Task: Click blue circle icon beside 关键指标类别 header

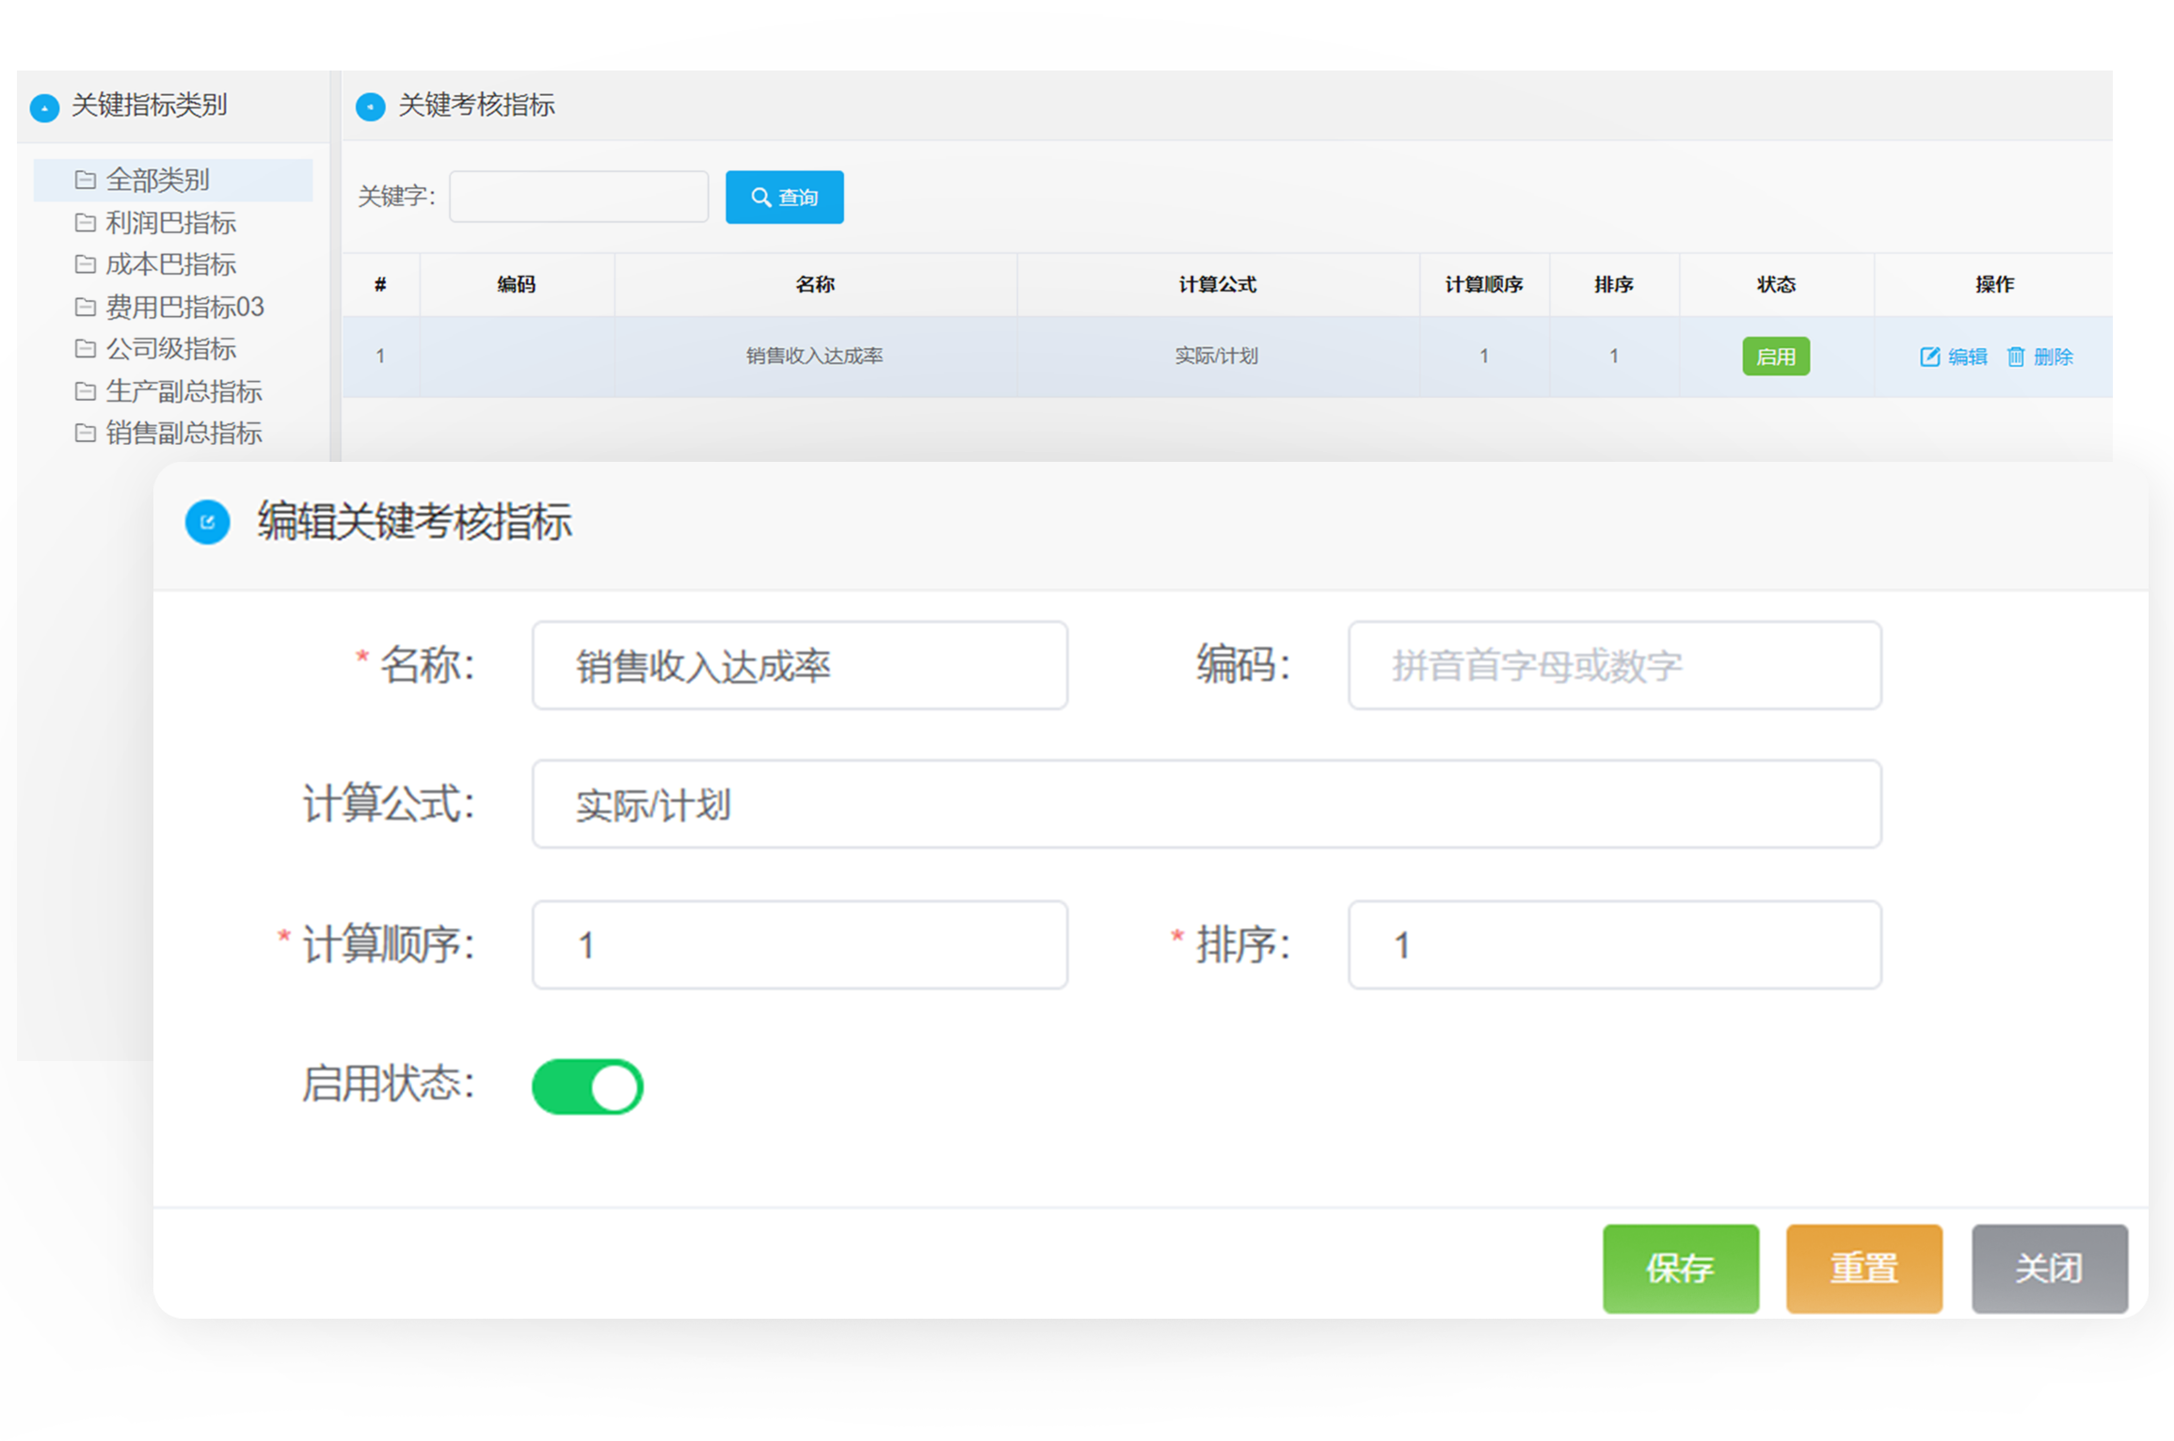Action: click(44, 107)
